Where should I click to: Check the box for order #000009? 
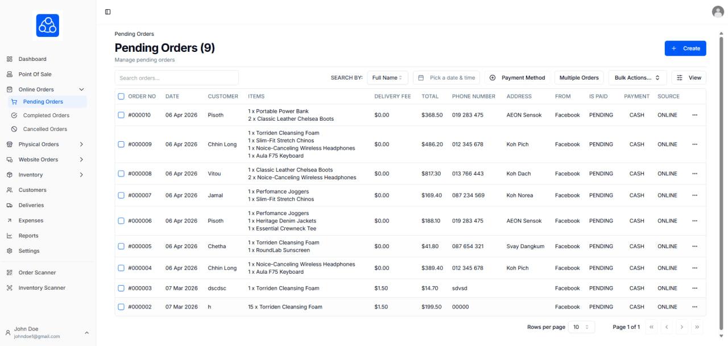(x=121, y=145)
